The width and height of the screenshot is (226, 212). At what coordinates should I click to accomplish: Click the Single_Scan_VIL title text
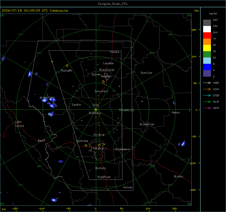tap(113, 4)
